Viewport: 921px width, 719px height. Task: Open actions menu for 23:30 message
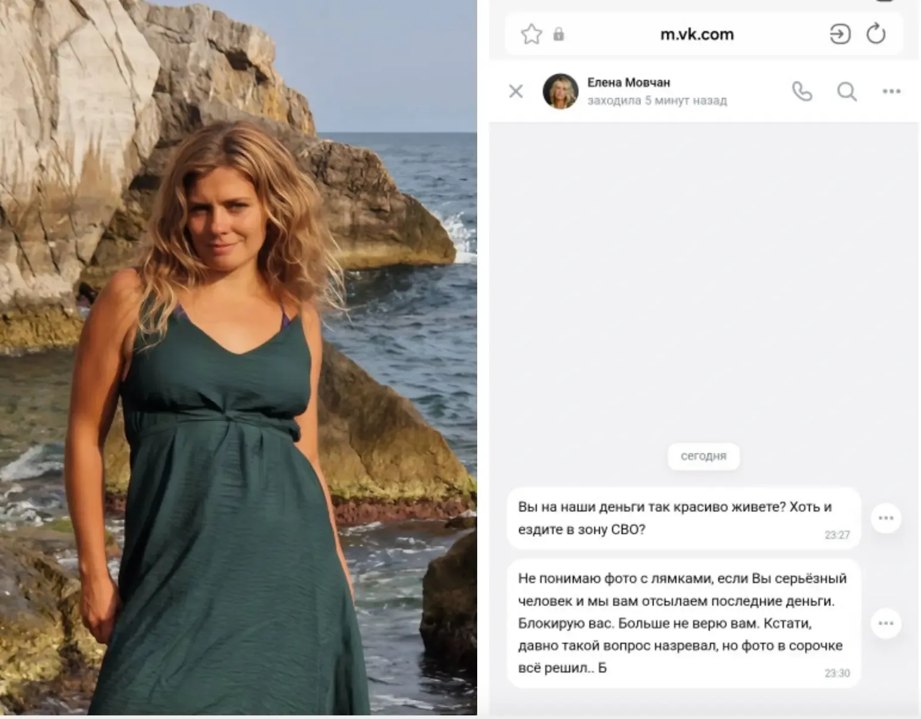(x=886, y=623)
